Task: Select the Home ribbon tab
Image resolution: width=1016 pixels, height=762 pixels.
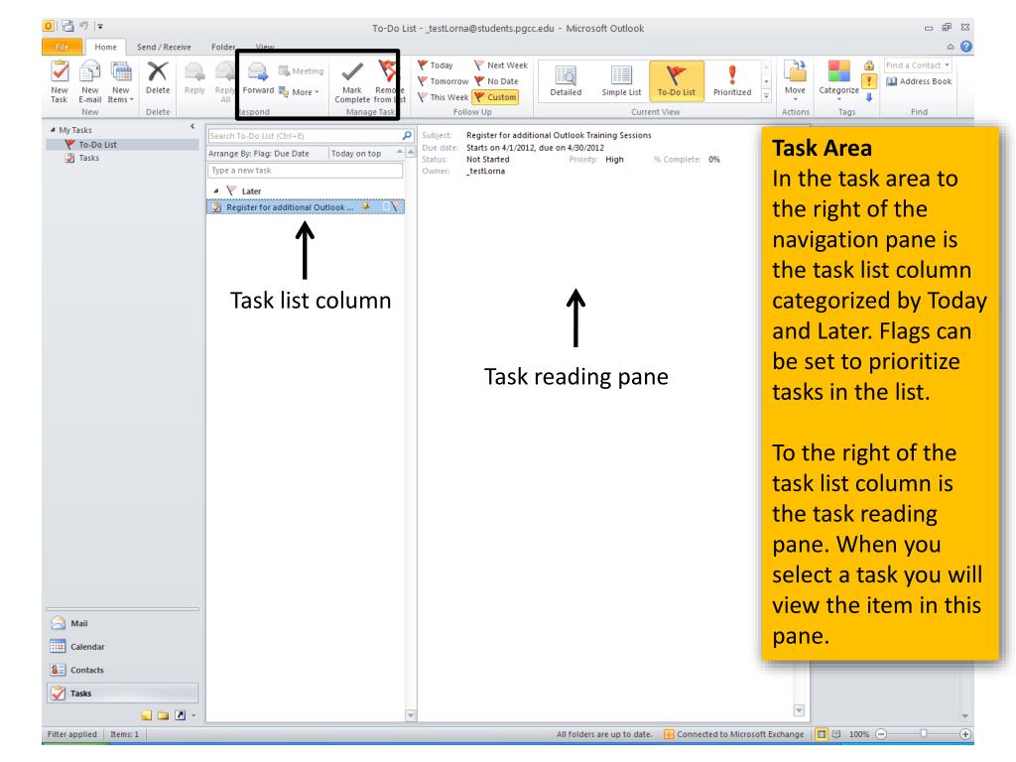Action: 105,47
